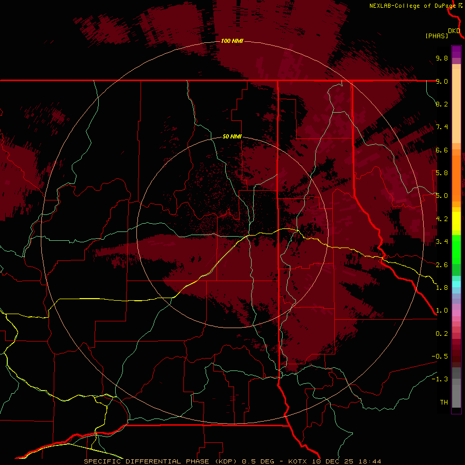Click the TH label on the scale

pos(444,402)
